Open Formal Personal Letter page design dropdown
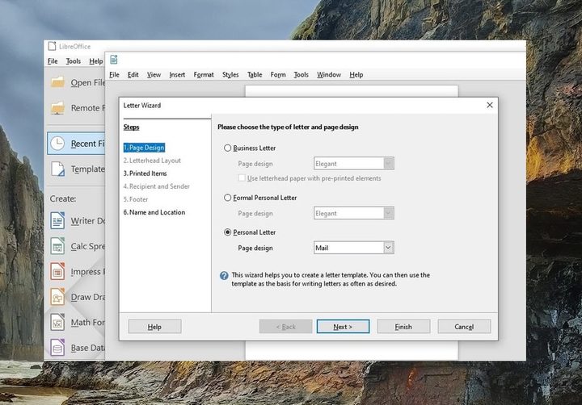This screenshot has width=582, height=405. coord(389,213)
